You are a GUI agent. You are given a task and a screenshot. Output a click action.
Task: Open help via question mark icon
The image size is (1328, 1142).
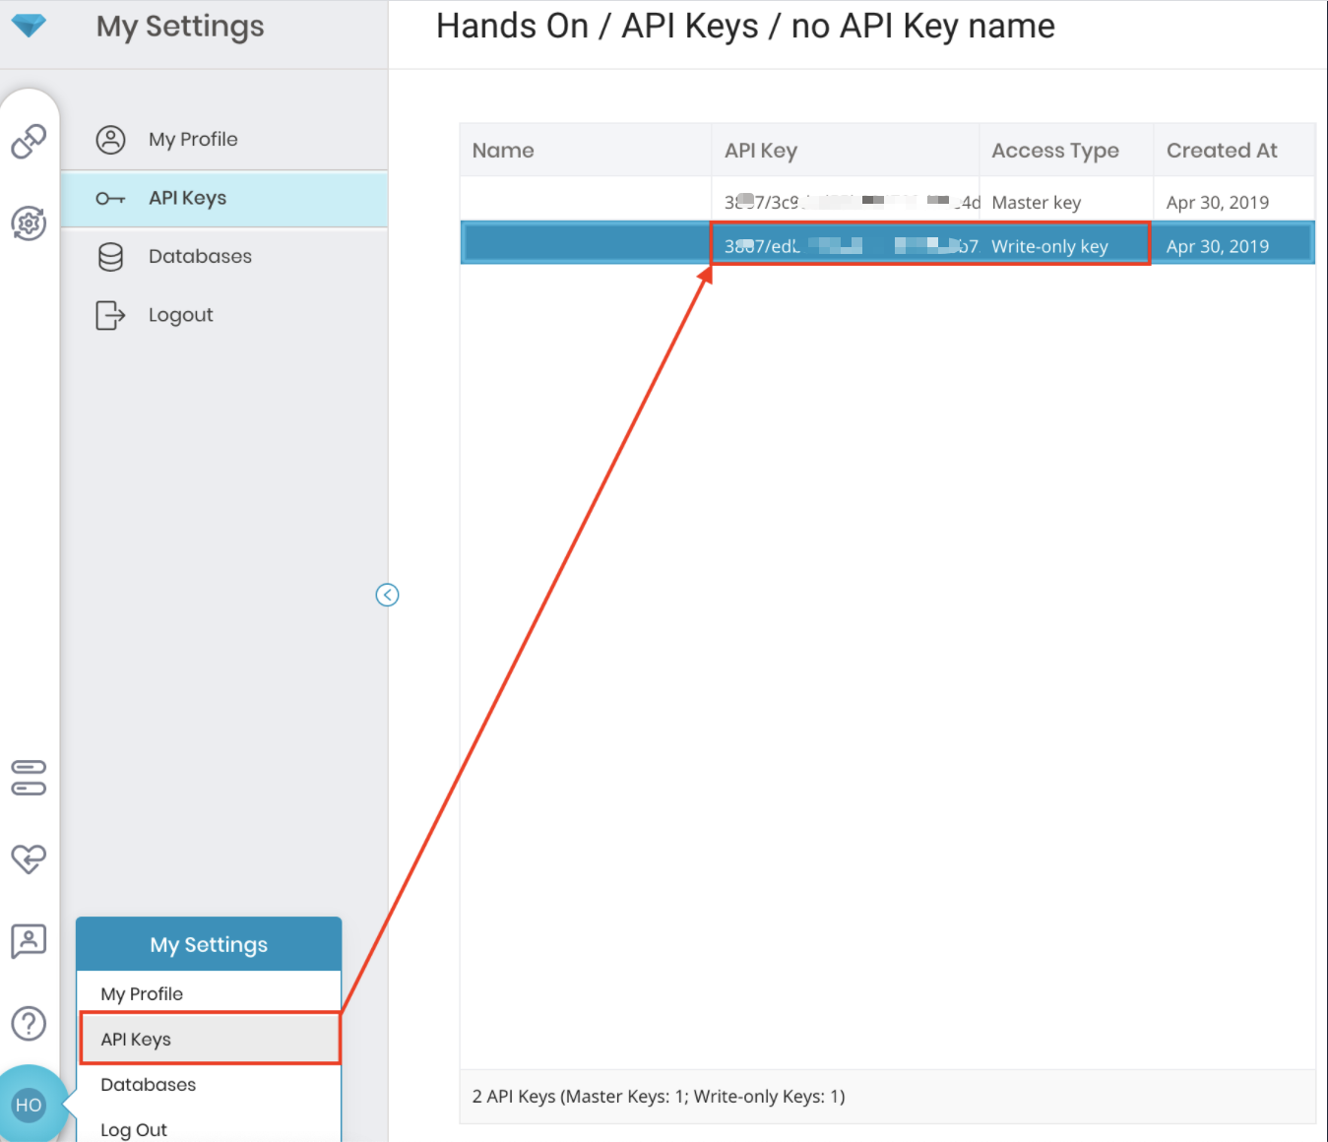click(29, 1024)
